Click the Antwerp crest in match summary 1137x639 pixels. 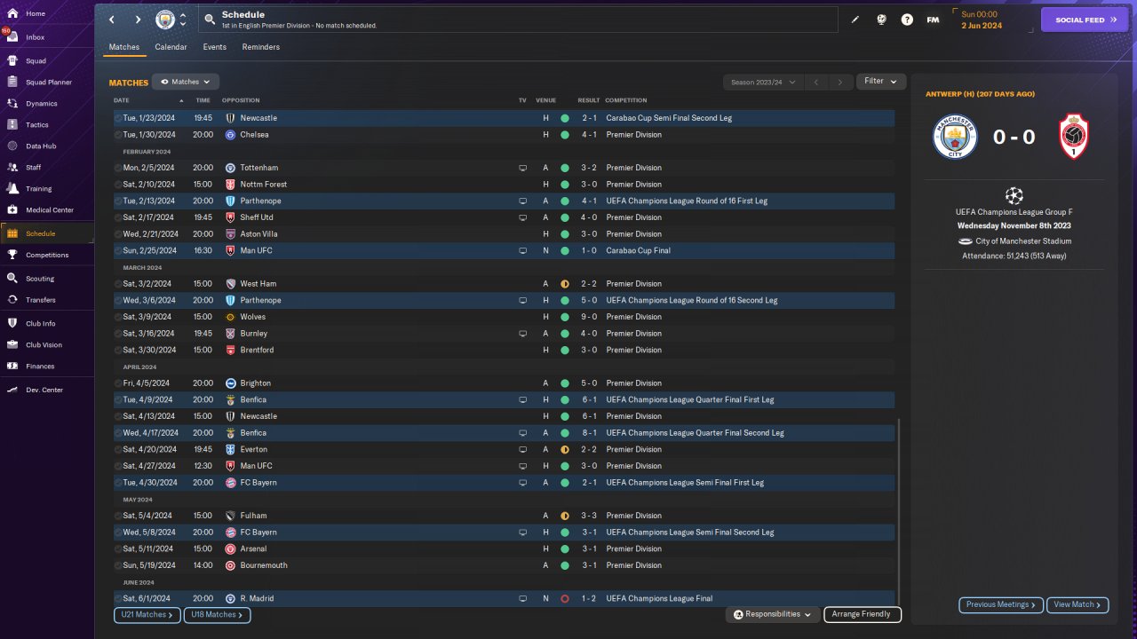coord(1074,137)
